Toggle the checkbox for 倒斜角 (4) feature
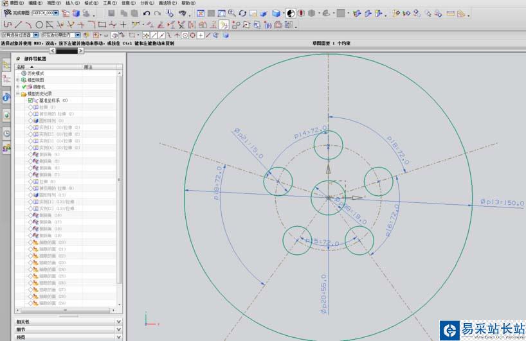This screenshot has width=526, height=341. (x=30, y=155)
